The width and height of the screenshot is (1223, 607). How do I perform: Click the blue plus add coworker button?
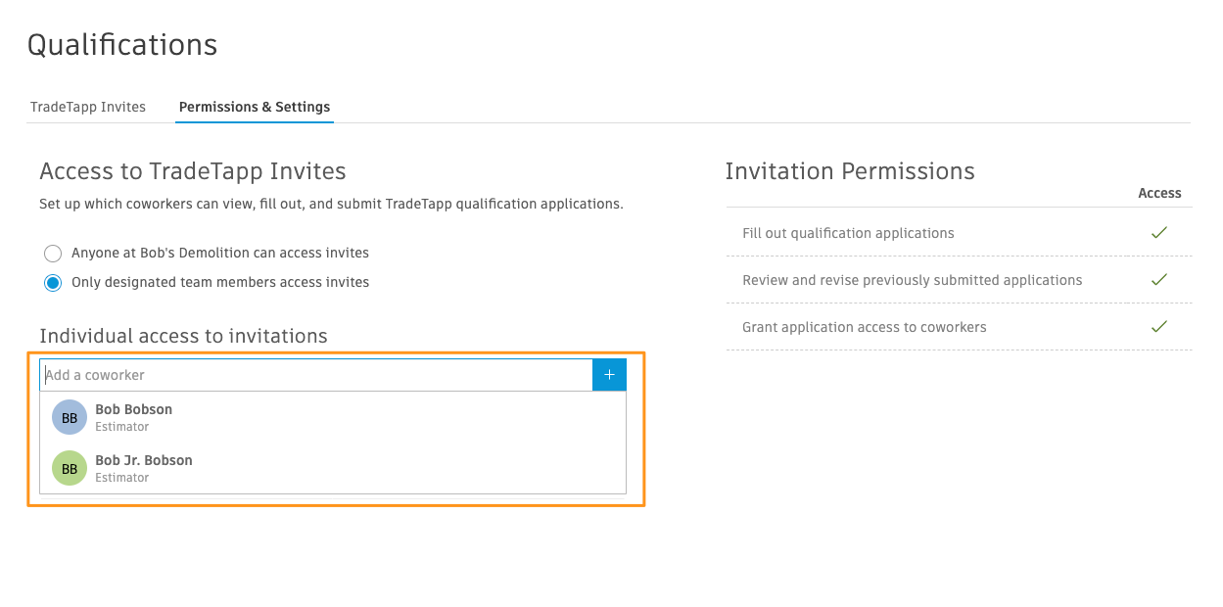[609, 375]
